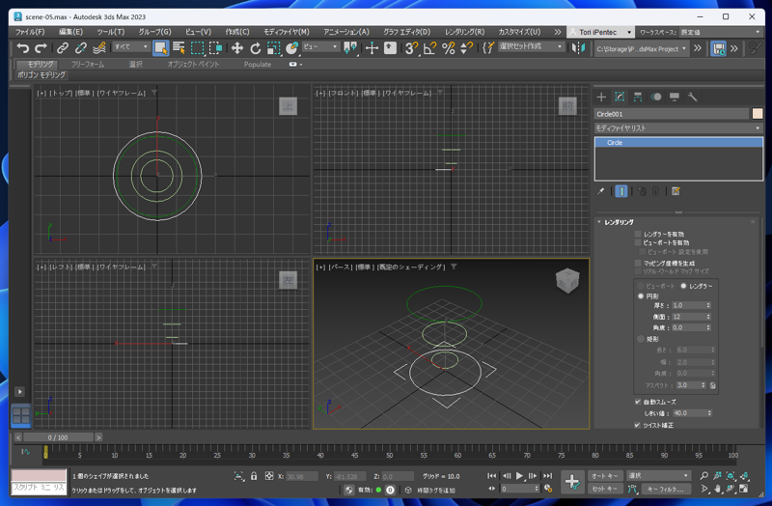This screenshot has width=772, height=506.
Task: Toggle 3D Snaps in toolbar
Action: pos(411,47)
